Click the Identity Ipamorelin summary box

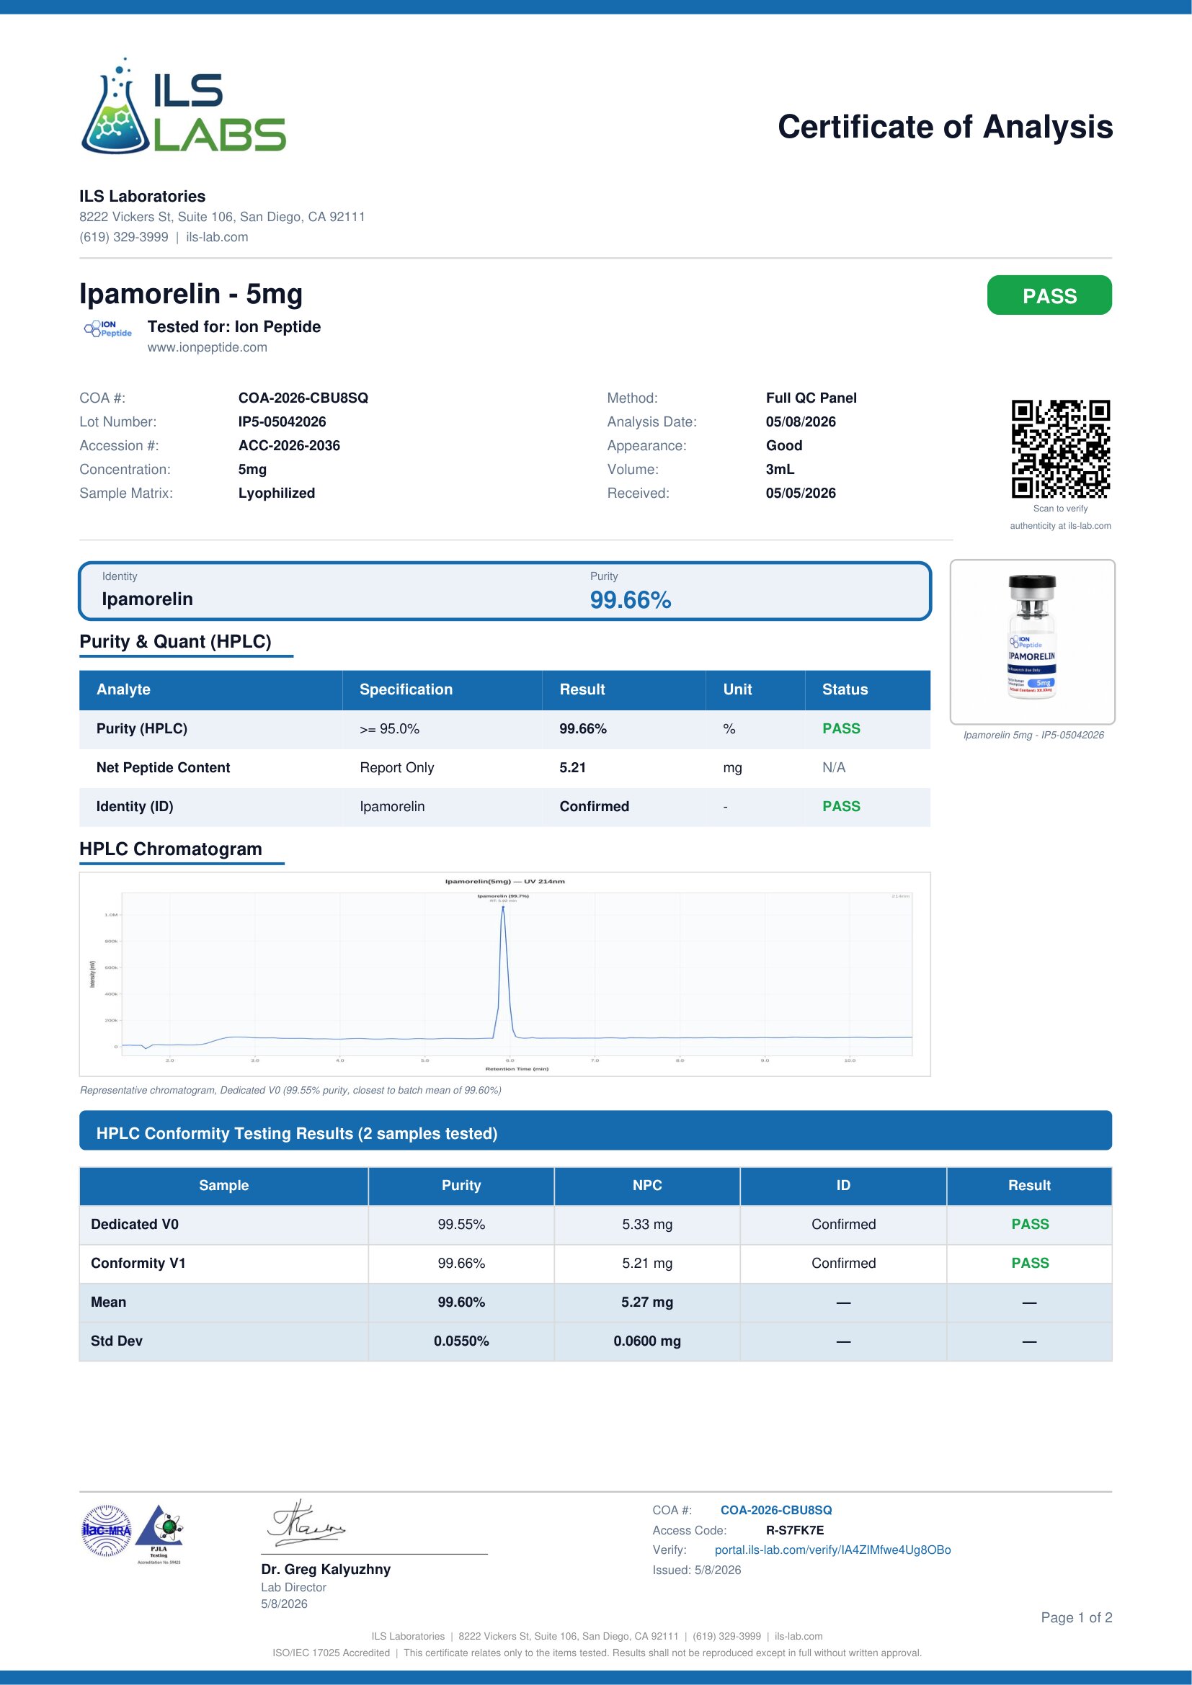[x=505, y=591]
